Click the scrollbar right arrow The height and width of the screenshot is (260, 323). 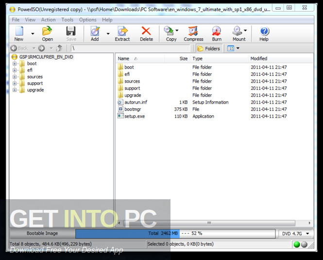coord(309,223)
